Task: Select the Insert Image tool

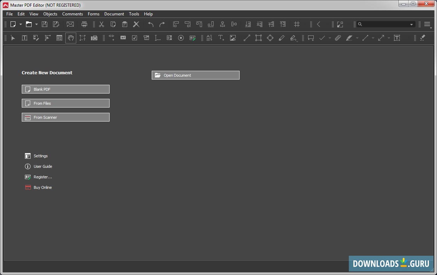Action: [233, 38]
